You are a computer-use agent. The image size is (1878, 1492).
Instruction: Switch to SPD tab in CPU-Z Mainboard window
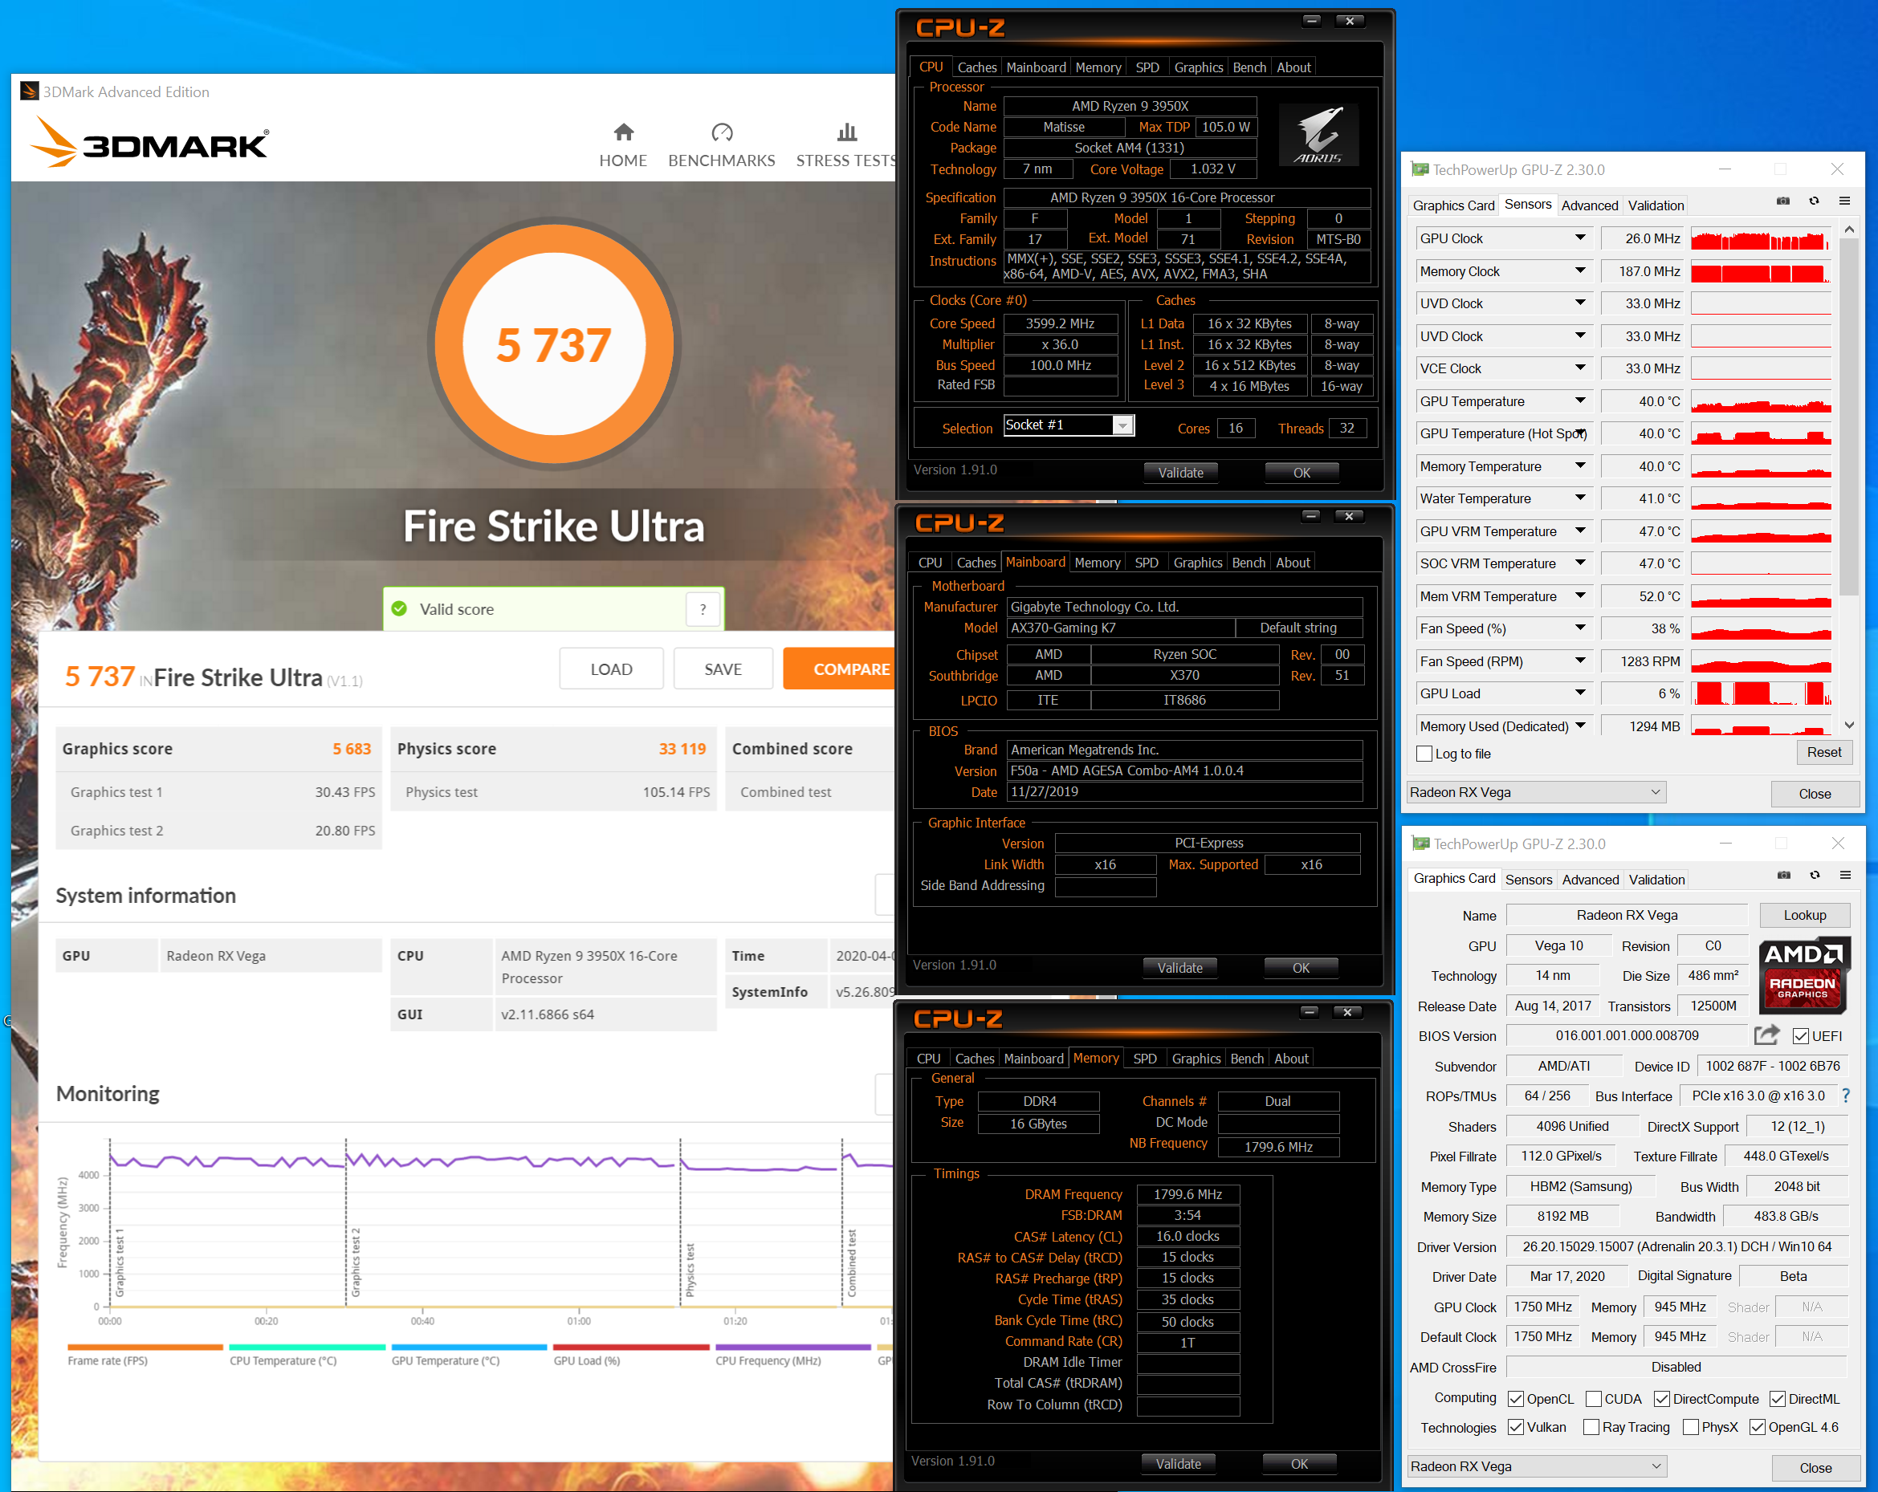click(1147, 563)
